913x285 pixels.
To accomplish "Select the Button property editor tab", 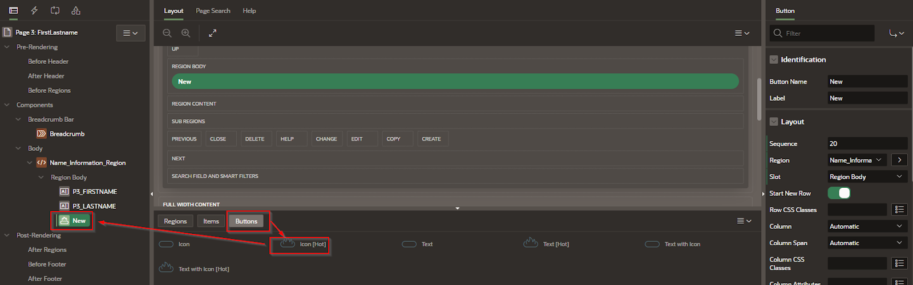I will 785,11.
